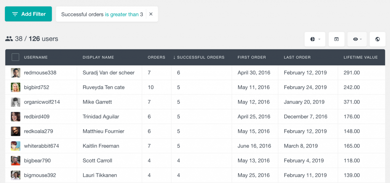Open the segments pie chart dropdown
This screenshot has width=390, height=183.
[x=315, y=39]
